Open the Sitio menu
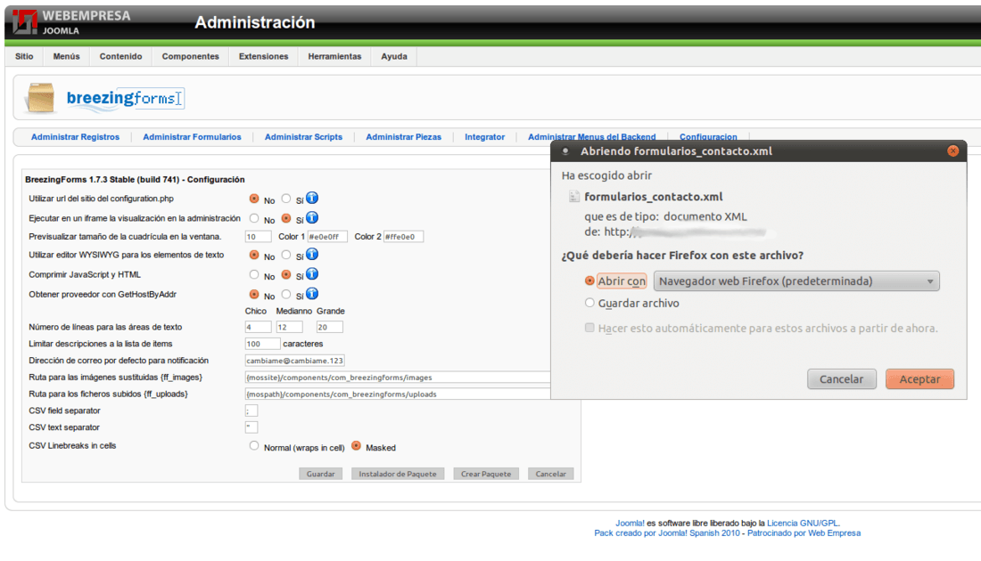981x561 pixels. (x=24, y=56)
